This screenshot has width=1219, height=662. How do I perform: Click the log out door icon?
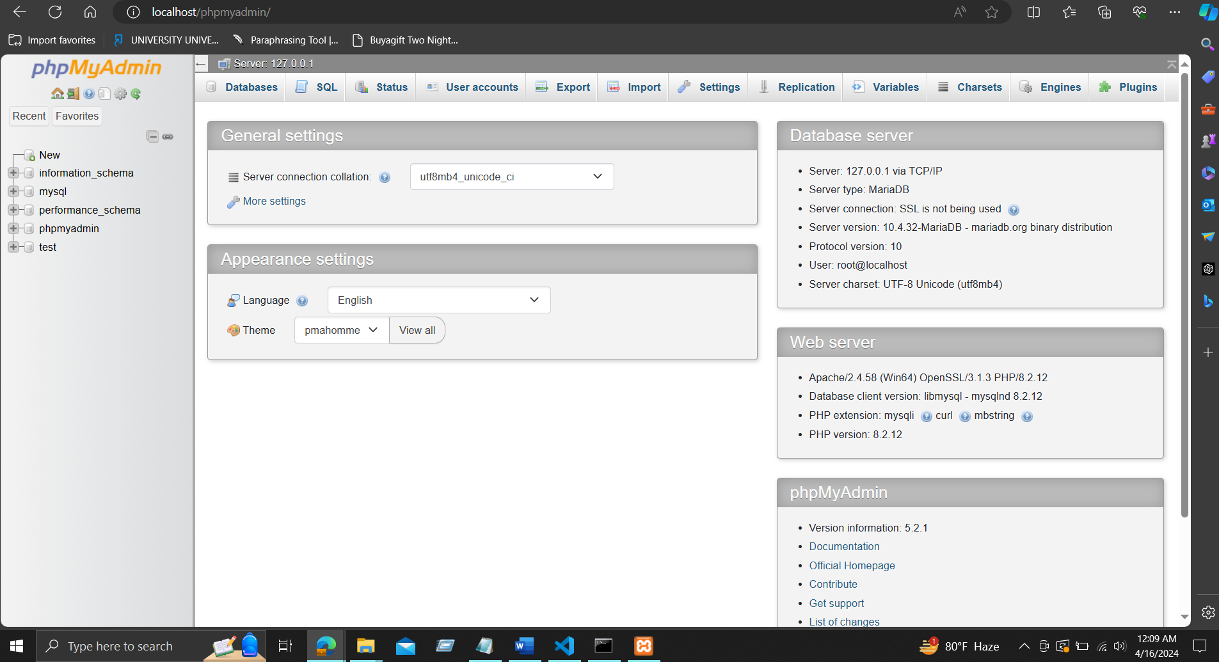click(x=74, y=94)
